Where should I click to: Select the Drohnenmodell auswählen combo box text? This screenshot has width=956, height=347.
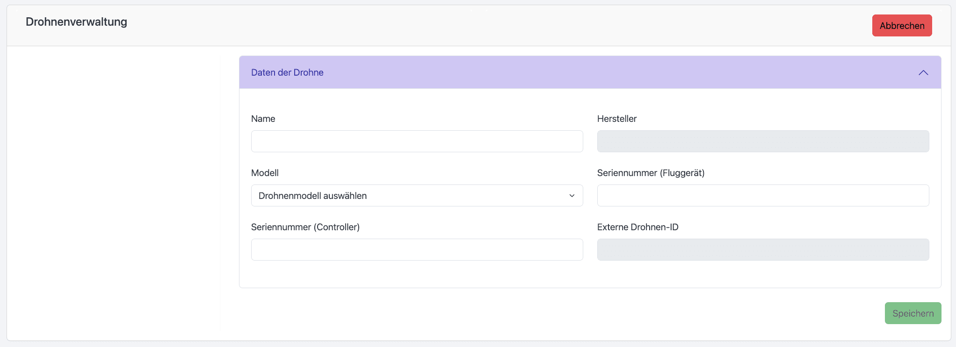click(x=312, y=196)
